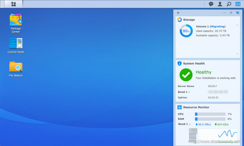
Task: Pin the widget panel
Action: point(231,13)
